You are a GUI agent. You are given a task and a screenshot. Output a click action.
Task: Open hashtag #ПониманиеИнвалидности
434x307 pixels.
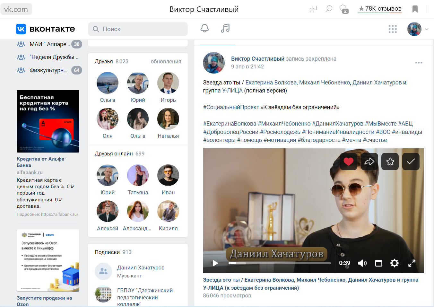[338, 132]
